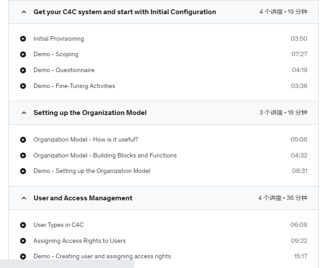This screenshot has width=332, height=268.
Task: Collapse the Get your C4C system section chevron
Action: 24,12
